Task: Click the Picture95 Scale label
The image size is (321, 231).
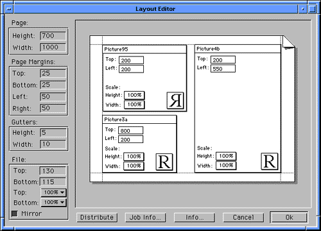Action: click(x=113, y=87)
